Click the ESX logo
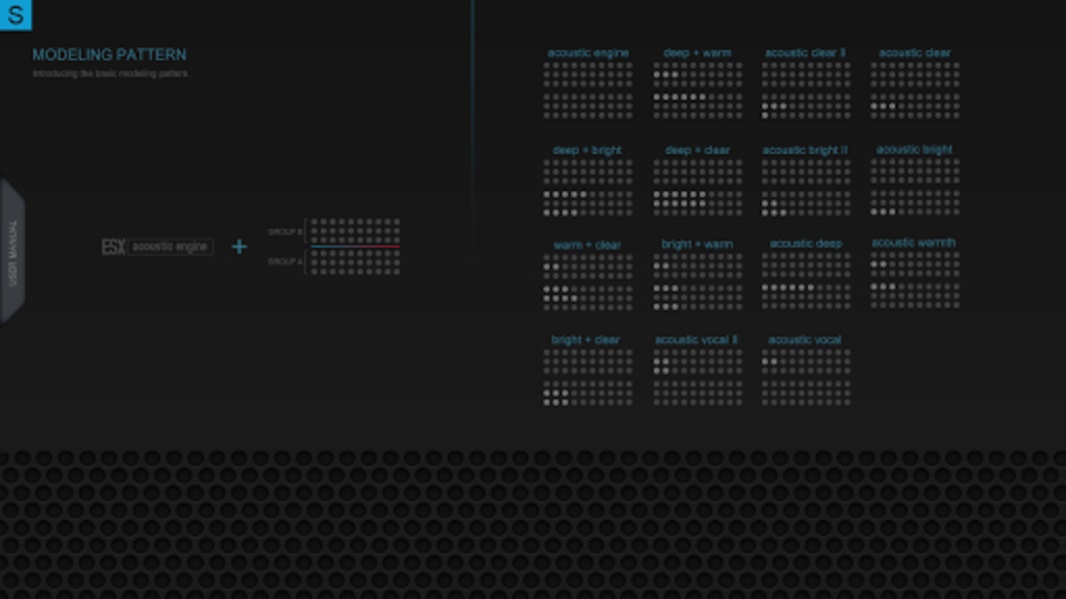1066x599 pixels. pos(113,247)
